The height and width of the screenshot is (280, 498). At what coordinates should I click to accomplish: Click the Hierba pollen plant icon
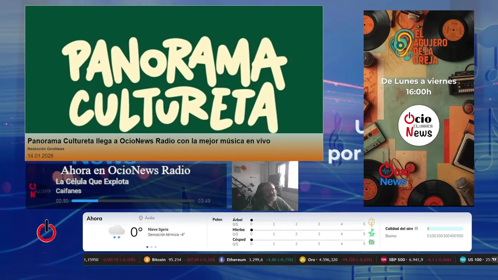[372, 232]
